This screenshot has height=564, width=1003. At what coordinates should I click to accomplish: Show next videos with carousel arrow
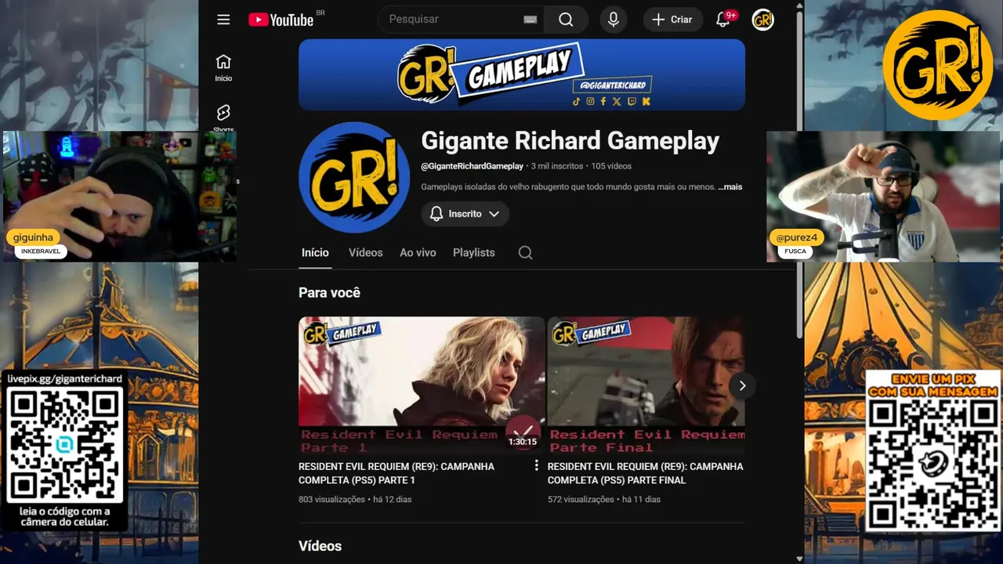click(x=742, y=385)
